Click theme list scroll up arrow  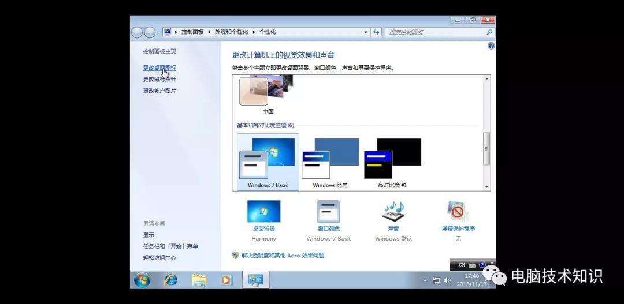coord(486,79)
